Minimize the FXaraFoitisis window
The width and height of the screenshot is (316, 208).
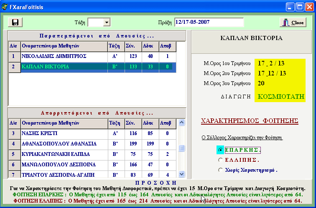[x=290, y=7]
